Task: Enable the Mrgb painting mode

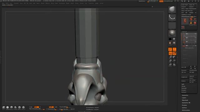Action: pos(31,107)
